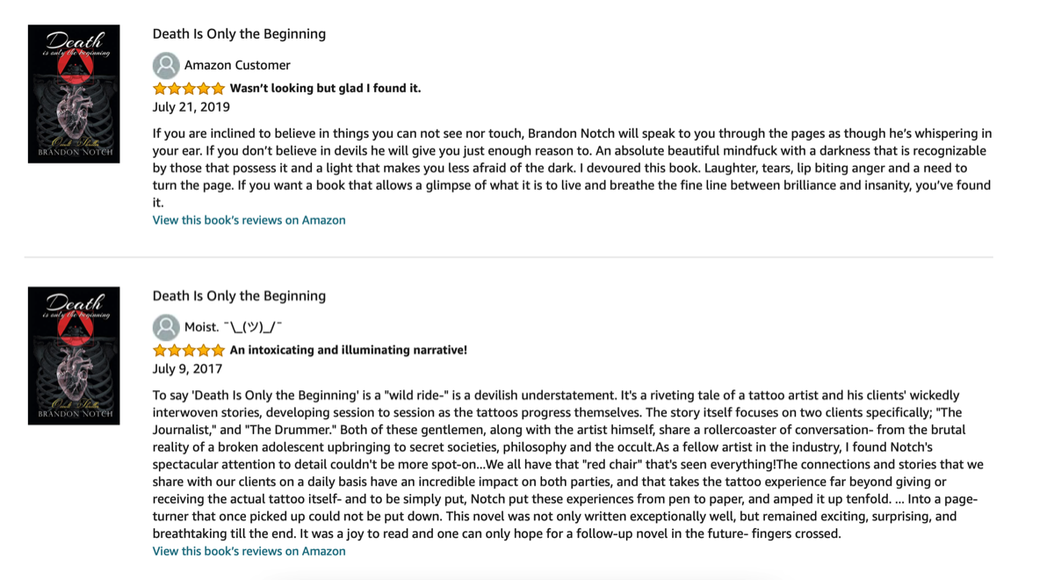Open the Amazon Customer reviewer name

tap(237, 65)
